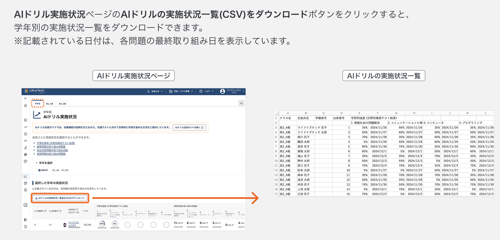Click the user avatar icon
The height and width of the screenshot is (240, 500).
(222, 91)
